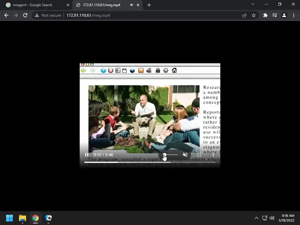
Task: Click the padlock icon in the video
Action: coord(158,70)
